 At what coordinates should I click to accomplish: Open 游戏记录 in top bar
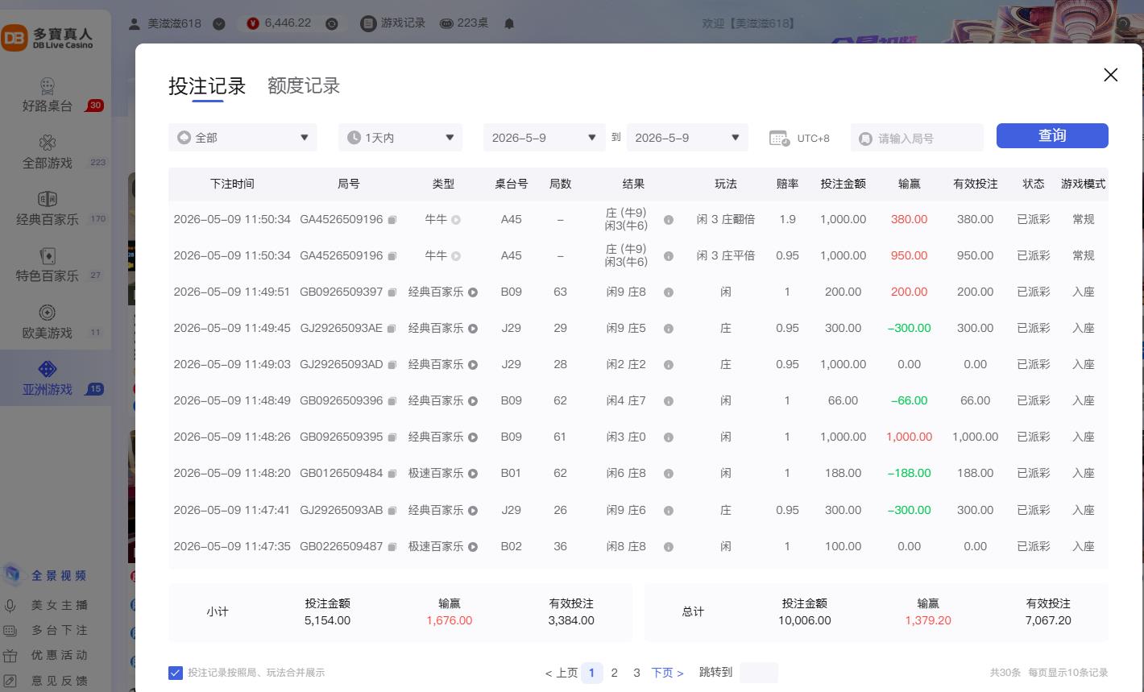tap(392, 23)
